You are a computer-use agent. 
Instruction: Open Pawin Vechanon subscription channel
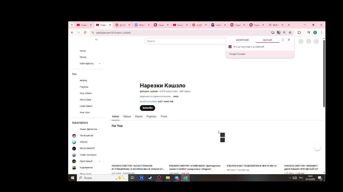tap(88, 155)
